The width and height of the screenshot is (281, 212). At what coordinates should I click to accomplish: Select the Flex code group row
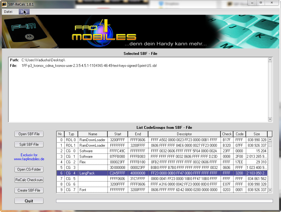[x=162, y=162]
